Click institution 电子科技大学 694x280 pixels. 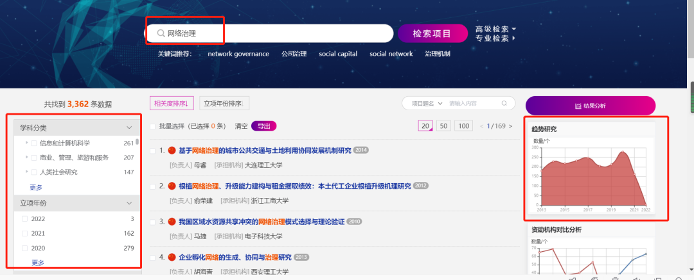click(263, 236)
